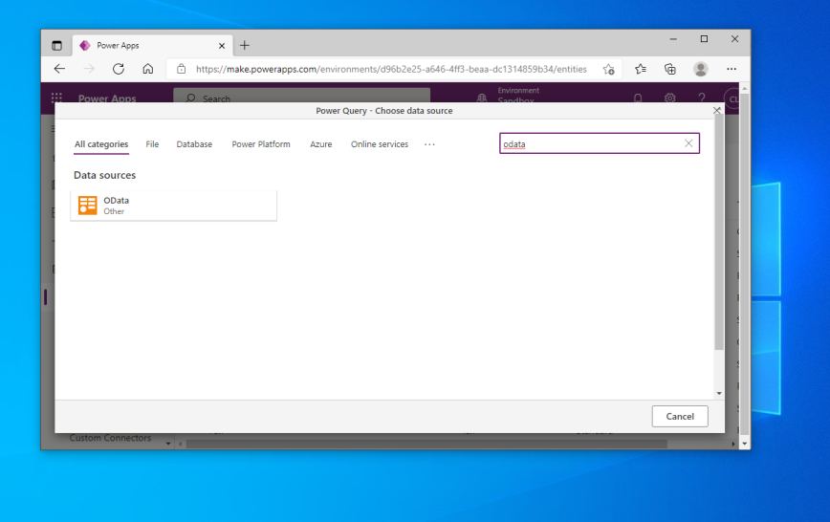Open the Environment picker globe icon

pos(482,98)
